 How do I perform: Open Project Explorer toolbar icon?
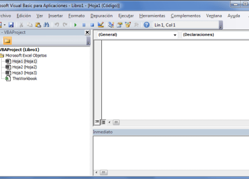[x=111, y=25]
